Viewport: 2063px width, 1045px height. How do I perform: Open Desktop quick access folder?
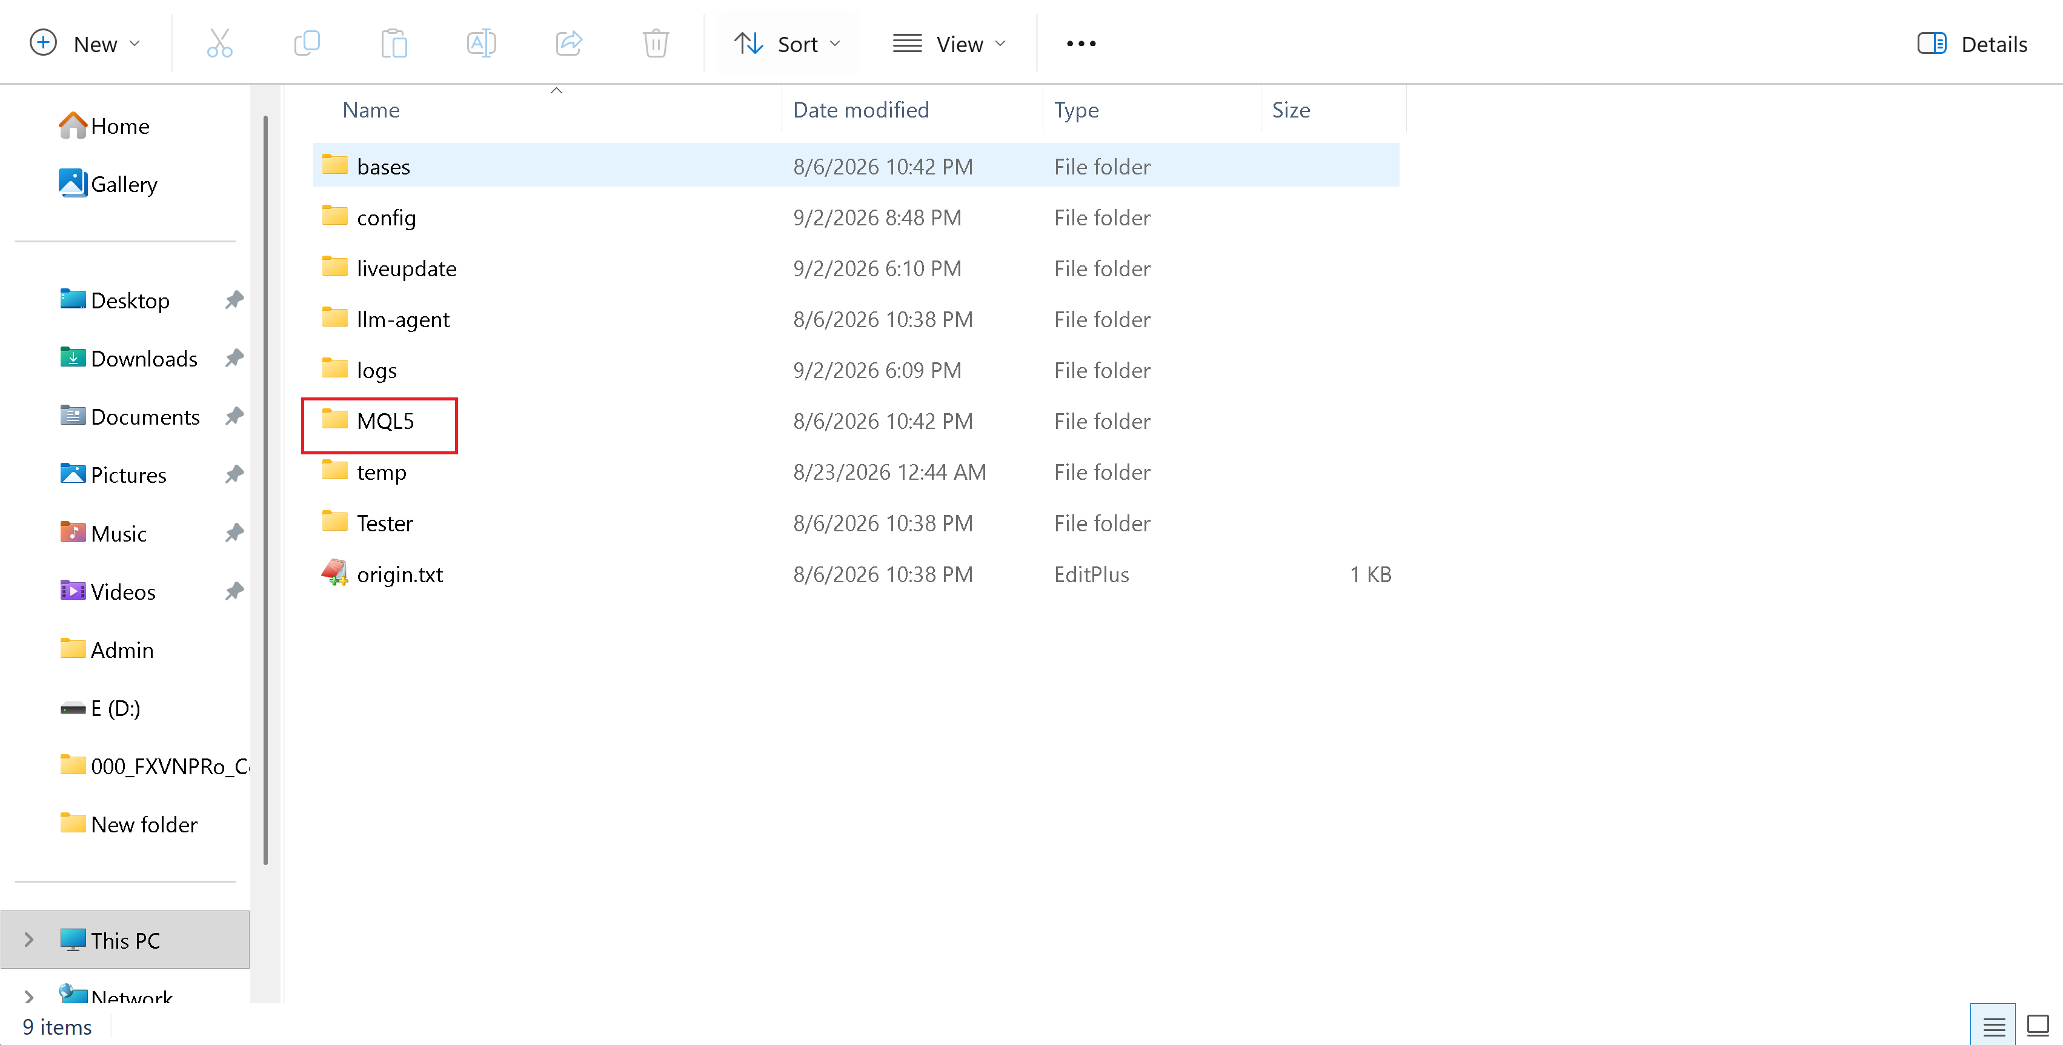(115, 300)
